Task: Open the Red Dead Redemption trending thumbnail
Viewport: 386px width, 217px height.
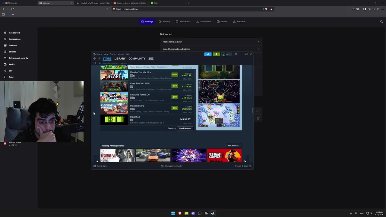Action: coord(224,155)
